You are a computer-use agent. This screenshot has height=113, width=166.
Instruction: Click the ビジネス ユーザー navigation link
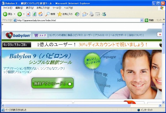[x=84, y=35]
